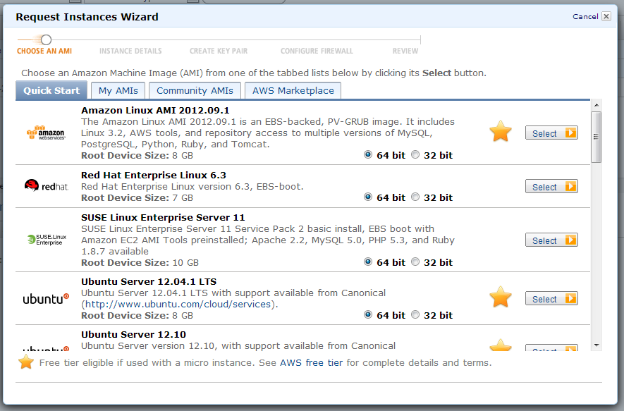The height and width of the screenshot is (411, 624).
Task: Choose 32 bit for Ubuntu Server 12.04.1 LTS
Action: tap(415, 314)
